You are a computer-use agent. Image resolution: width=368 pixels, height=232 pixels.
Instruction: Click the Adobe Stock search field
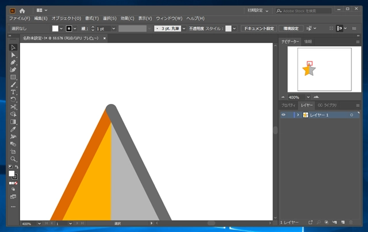coord(304,11)
